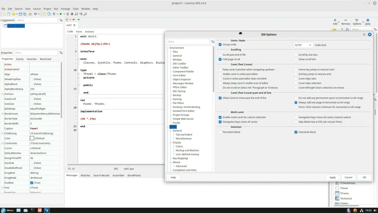Click the New Form toolbar icon

point(9,14)
